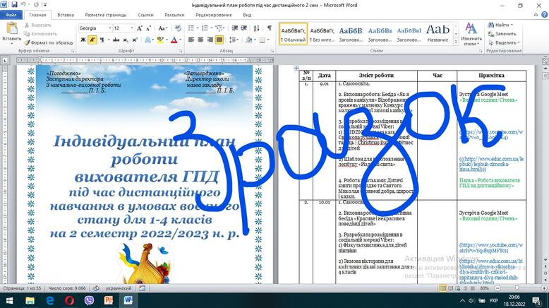Click the vertical scrollbar down arrow
This screenshot has width=549, height=308.
(545, 260)
